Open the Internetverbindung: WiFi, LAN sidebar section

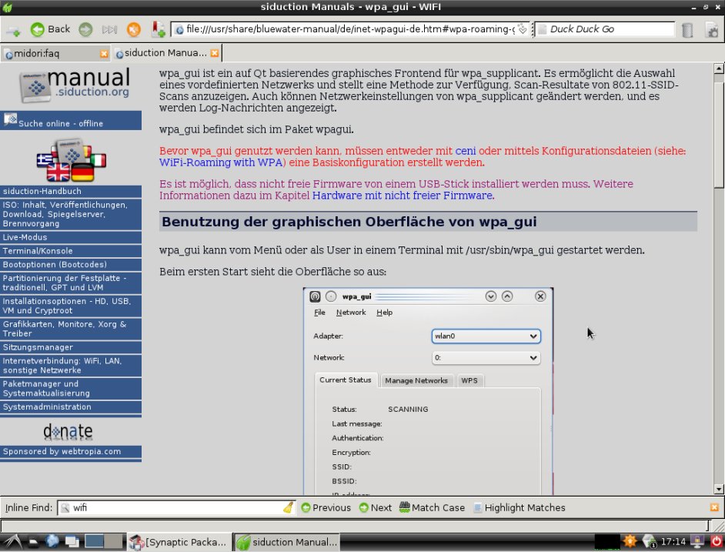click(71, 366)
